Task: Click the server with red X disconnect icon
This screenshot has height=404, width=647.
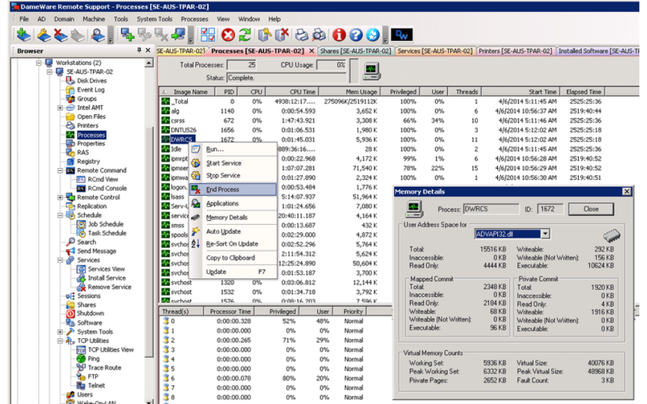Action: click(281, 35)
